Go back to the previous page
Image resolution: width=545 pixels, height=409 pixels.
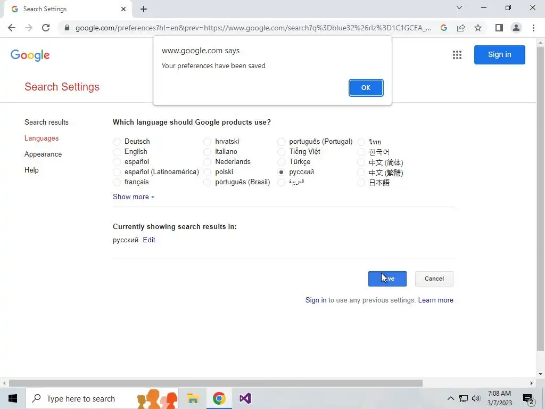point(12,28)
